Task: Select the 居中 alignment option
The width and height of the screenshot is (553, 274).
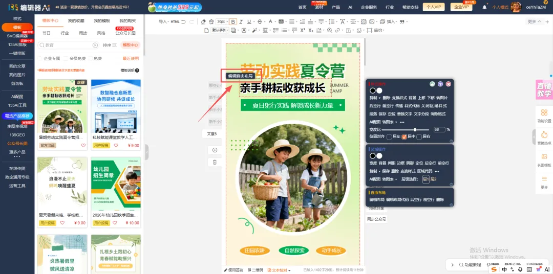Action: pos(404,136)
